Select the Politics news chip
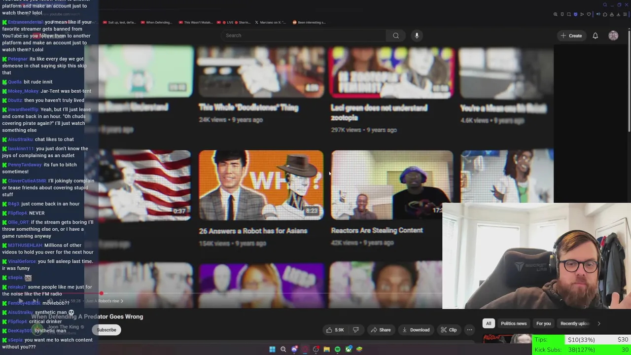Viewport: 631px width, 355px height. tap(514, 323)
